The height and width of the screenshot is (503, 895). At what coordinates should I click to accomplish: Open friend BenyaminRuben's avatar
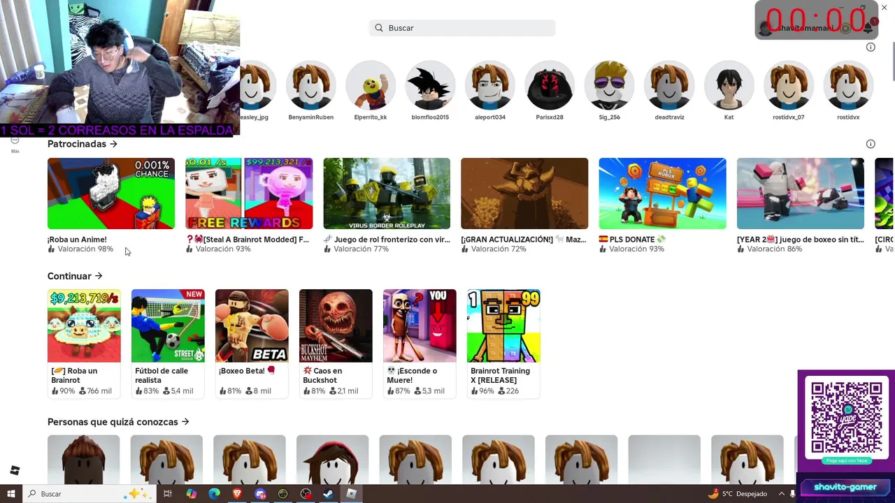pos(310,85)
